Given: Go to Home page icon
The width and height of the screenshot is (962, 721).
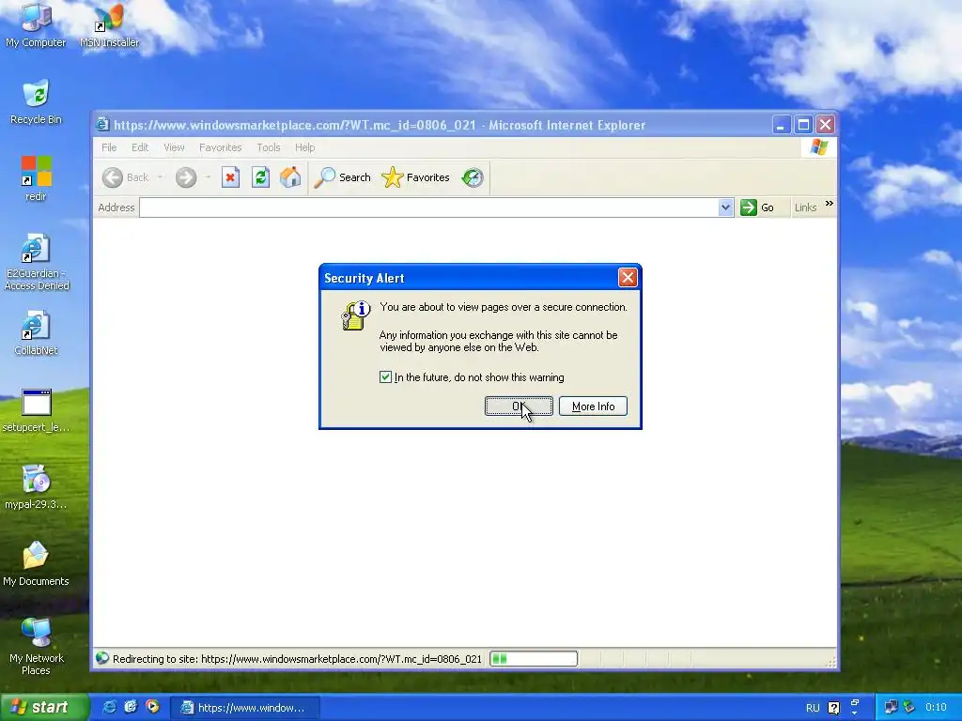Looking at the screenshot, I should click(x=290, y=177).
